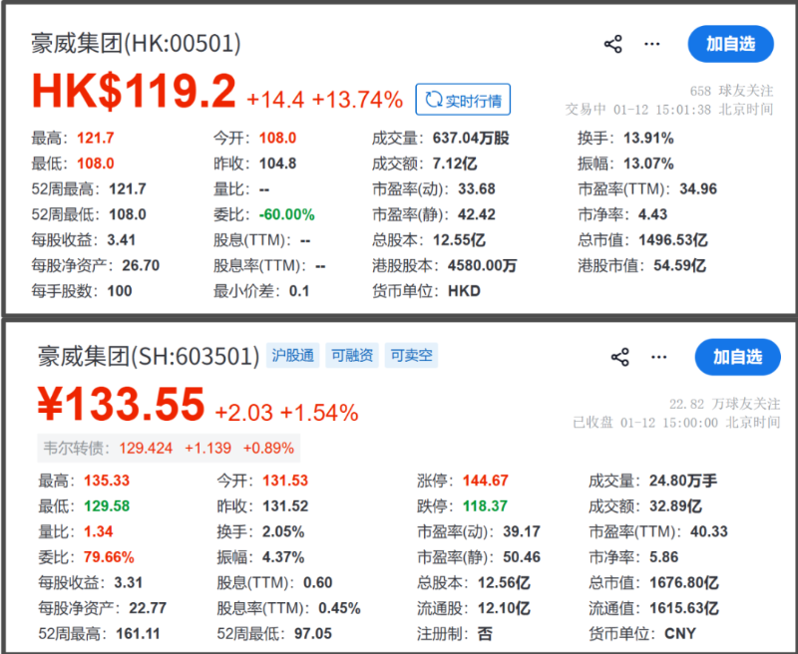798x654 pixels.
Task: Add 豪威集团 HK:00501 via the 加自选 button
Action: coord(731,44)
